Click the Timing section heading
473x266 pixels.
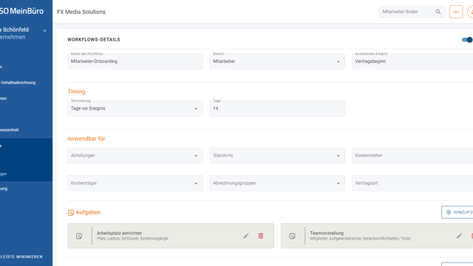coord(76,92)
